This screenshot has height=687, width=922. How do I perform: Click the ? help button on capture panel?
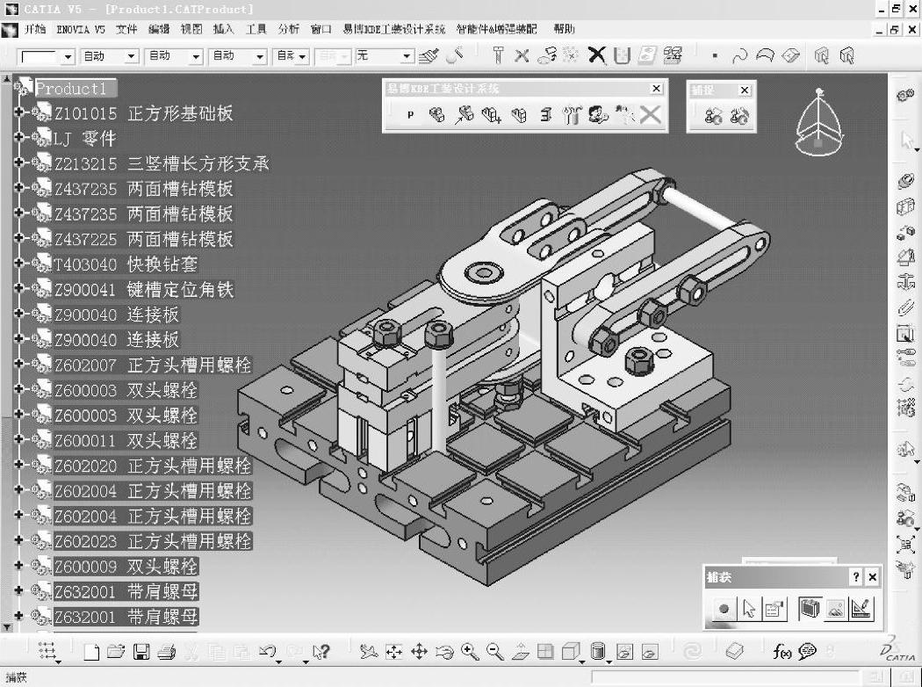pos(856,577)
